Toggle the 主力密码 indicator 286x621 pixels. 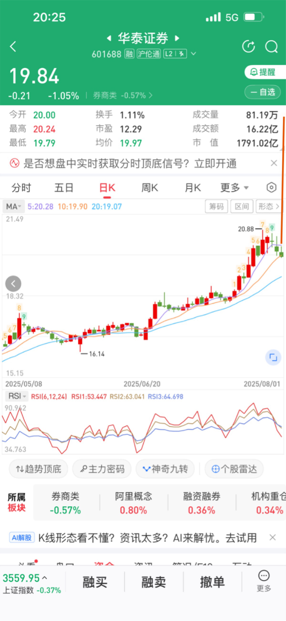[102, 469]
